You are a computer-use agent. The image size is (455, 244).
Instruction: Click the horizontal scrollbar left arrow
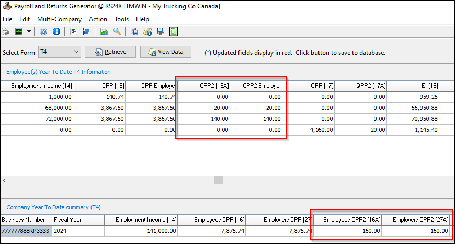4,180
